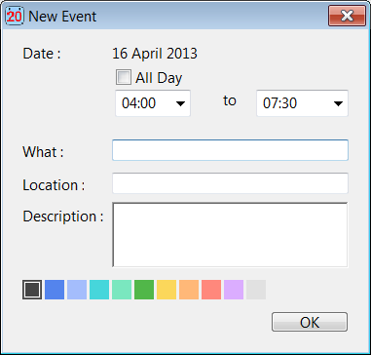
Task: Focus the What text field
Action: click(230, 150)
